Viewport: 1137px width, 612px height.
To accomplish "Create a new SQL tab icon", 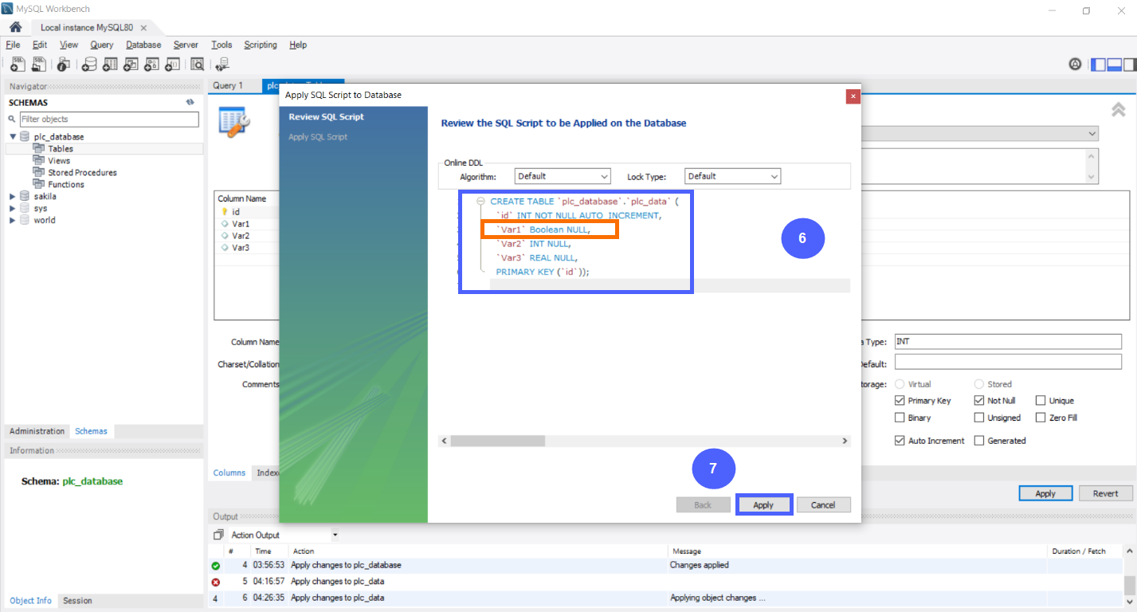I will (x=18, y=64).
